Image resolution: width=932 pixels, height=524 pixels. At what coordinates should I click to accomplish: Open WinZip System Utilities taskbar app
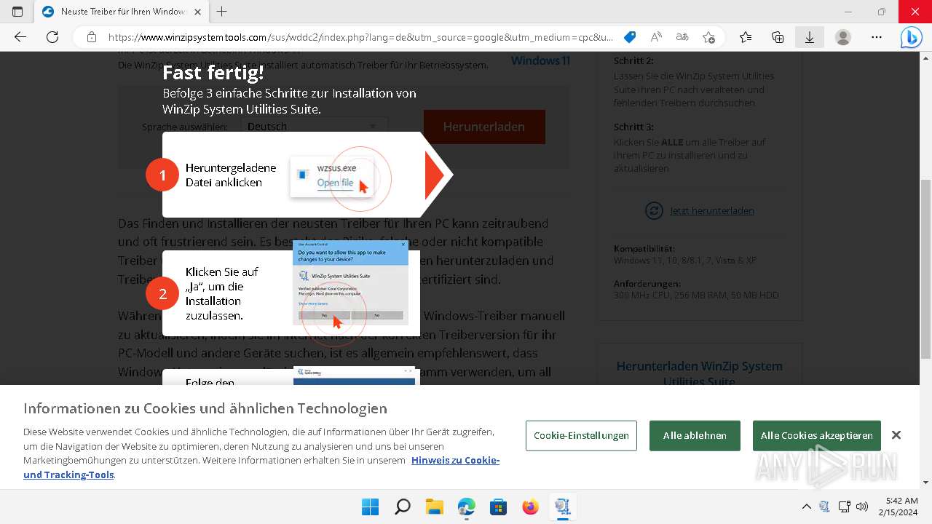click(562, 507)
